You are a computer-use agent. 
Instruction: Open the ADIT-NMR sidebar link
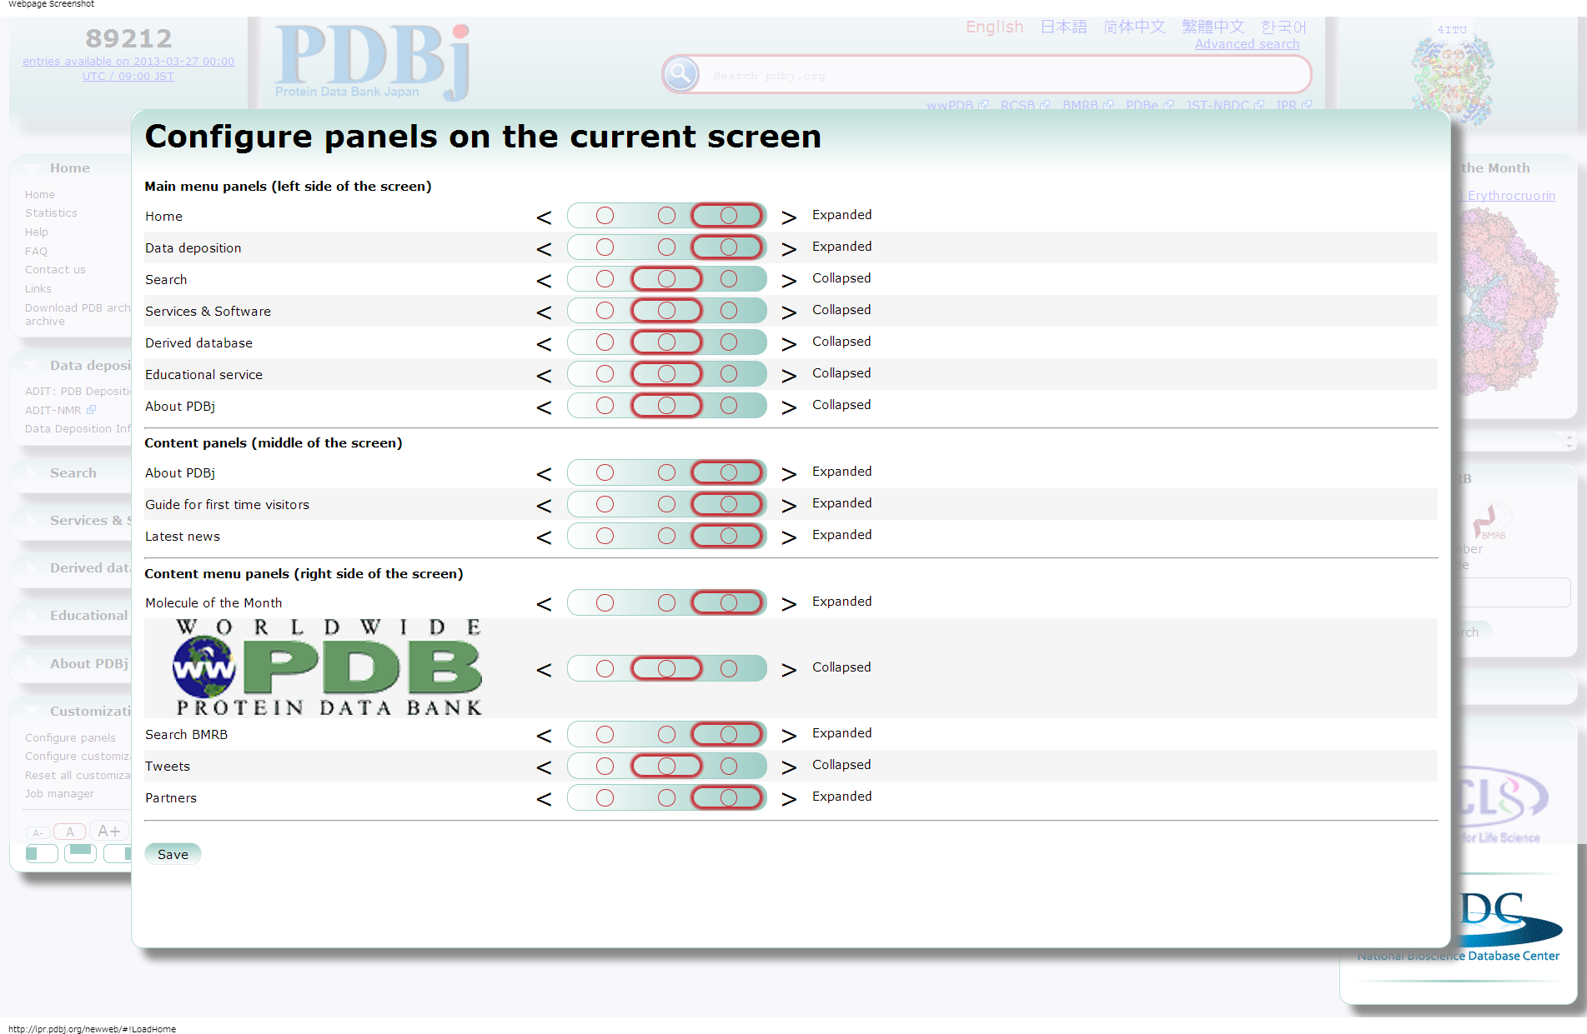[x=60, y=410]
